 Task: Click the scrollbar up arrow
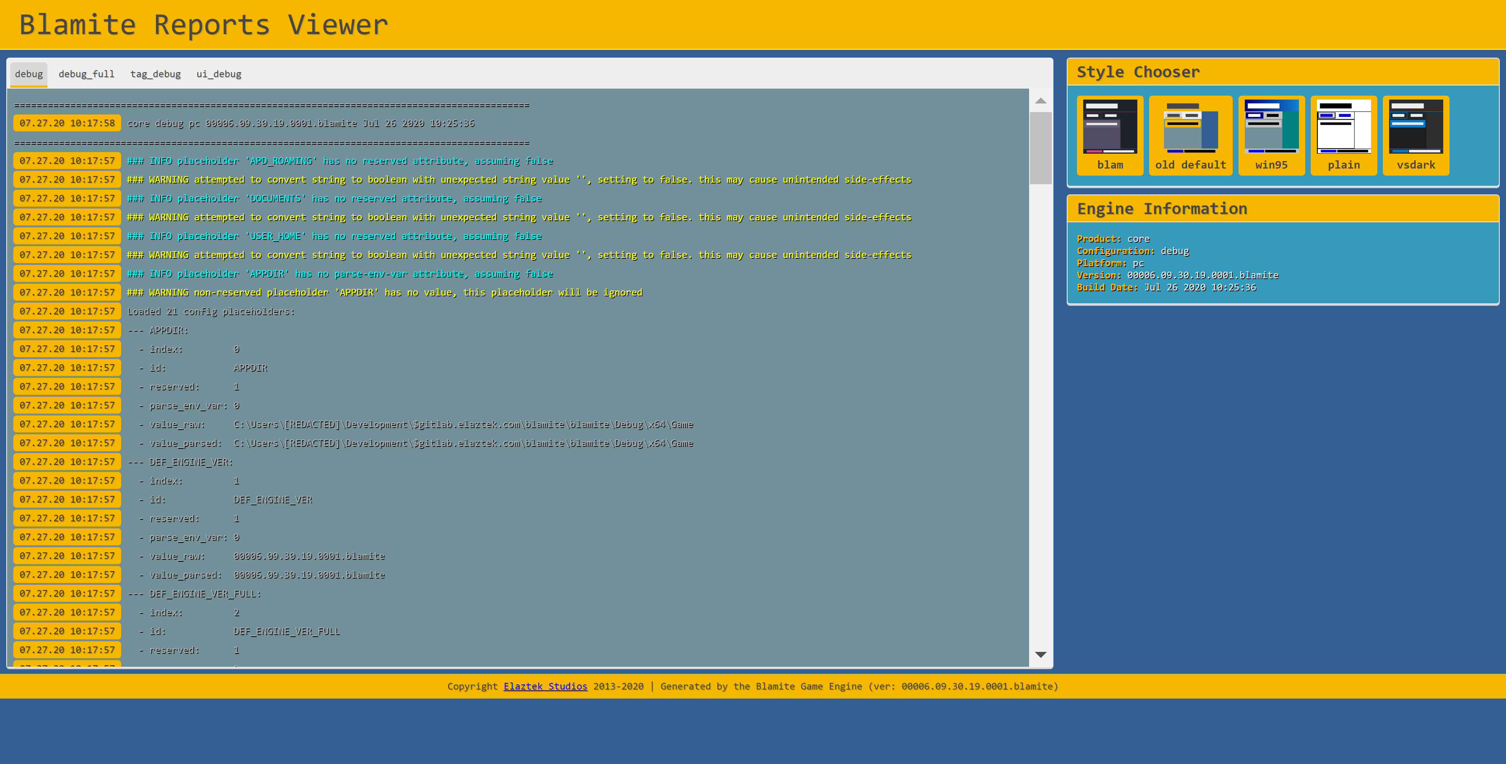coord(1040,100)
